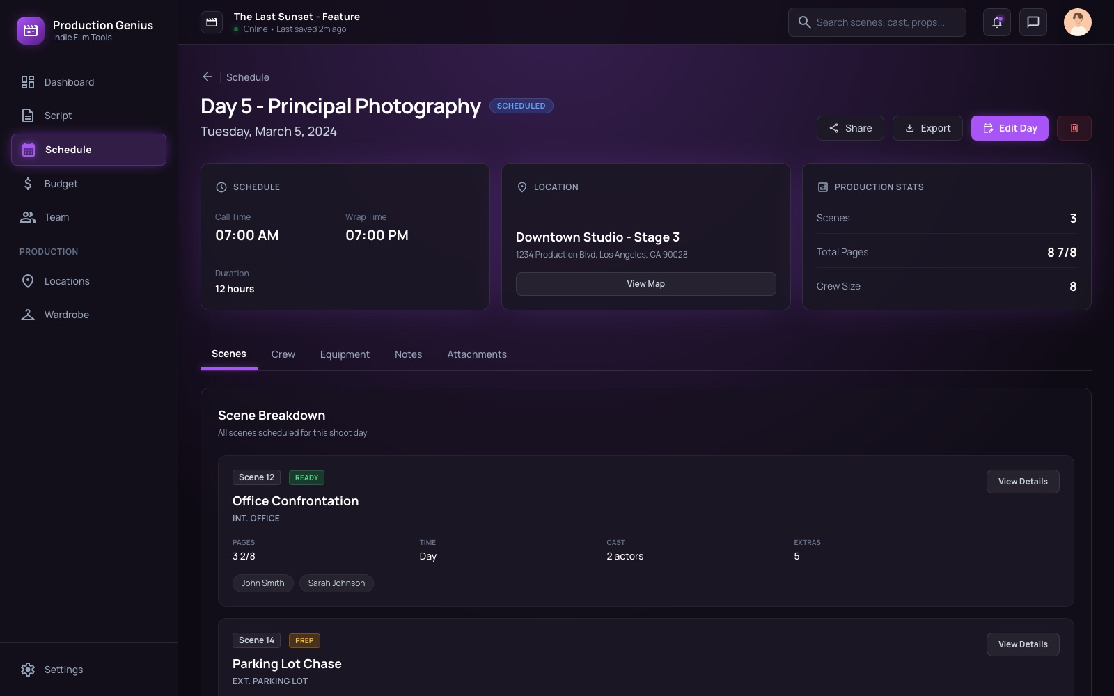This screenshot has width=1114, height=696.
Task: Click the 07:00 AM call time
Action: [247, 235]
